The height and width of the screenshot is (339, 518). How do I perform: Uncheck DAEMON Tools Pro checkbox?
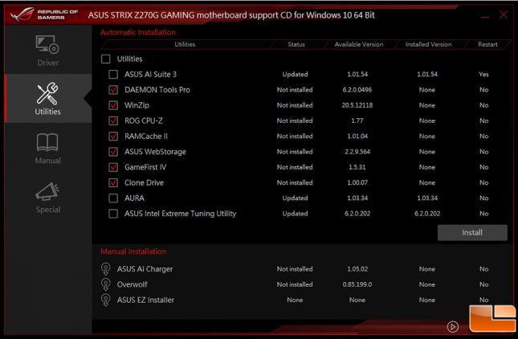coord(113,90)
